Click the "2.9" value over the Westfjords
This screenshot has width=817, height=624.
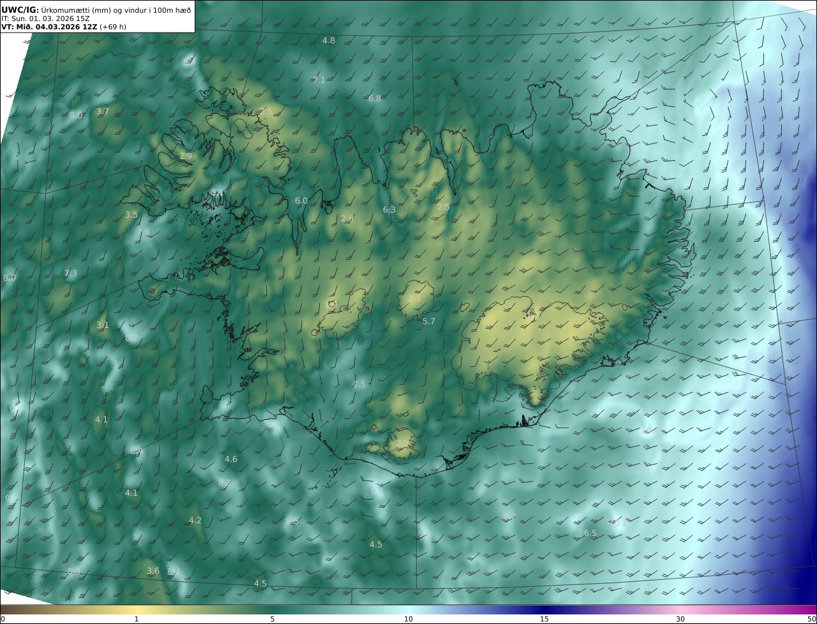186,156
